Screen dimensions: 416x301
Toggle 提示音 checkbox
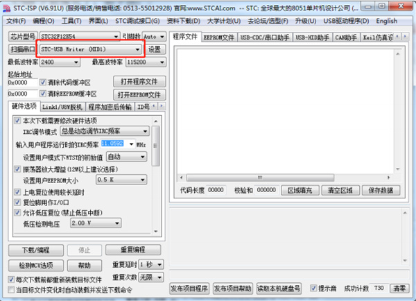point(313,288)
